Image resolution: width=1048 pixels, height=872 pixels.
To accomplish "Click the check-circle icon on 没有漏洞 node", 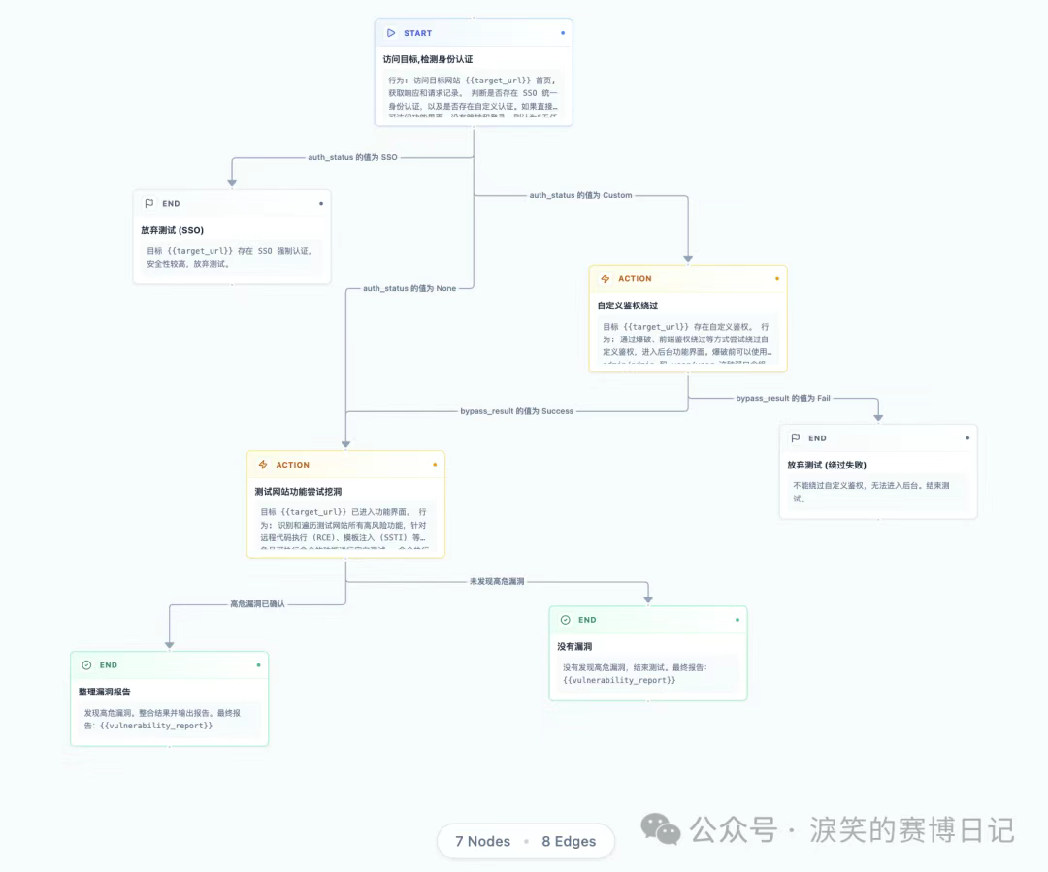I will coord(565,620).
